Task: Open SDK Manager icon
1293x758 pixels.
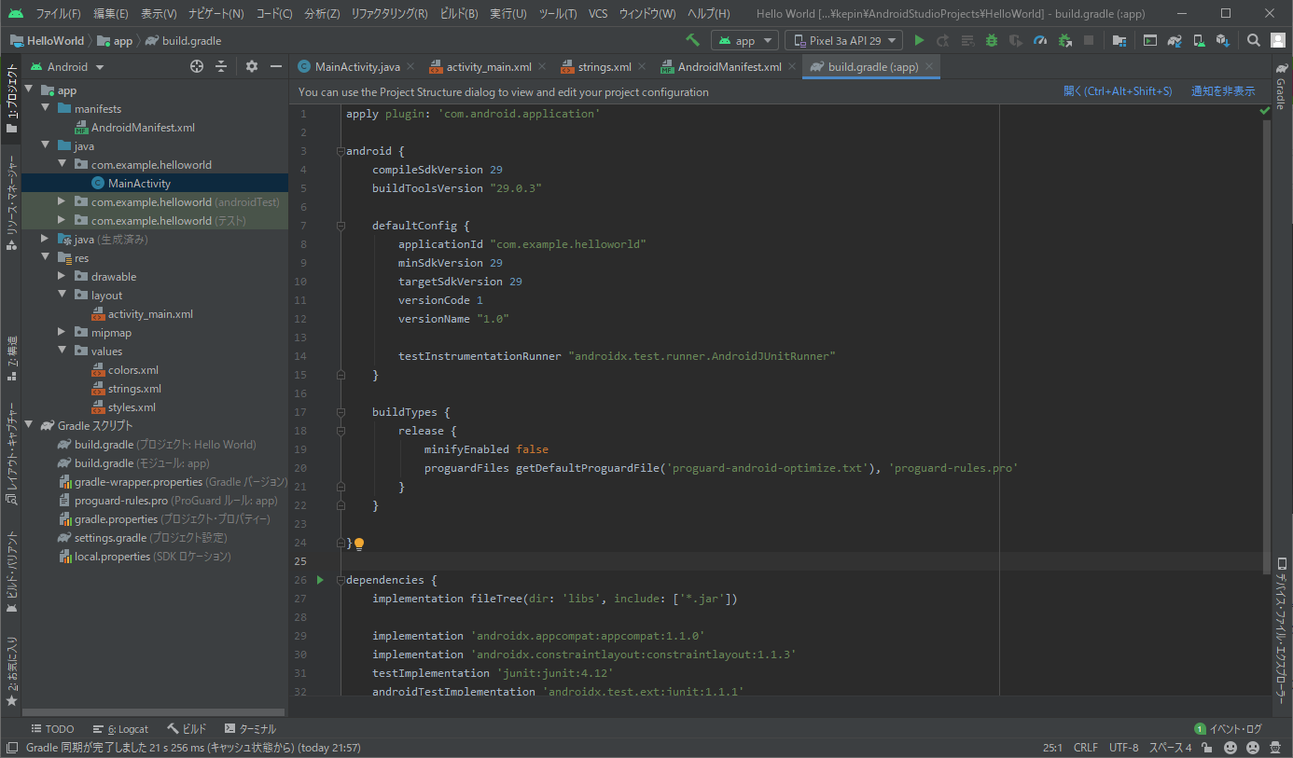Action: pyautogui.click(x=1223, y=40)
